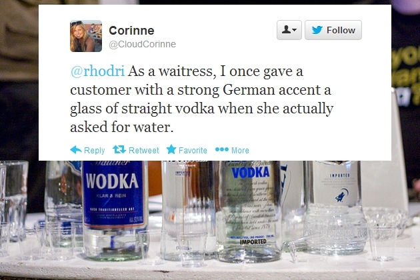This screenshot has width=420, height=280.
Task: Open the @CloudCorinne handle link
Action: 142,44
